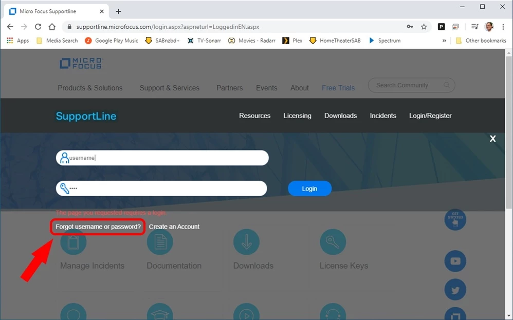The image size is (513, 320).
Task: Show hidden bookmarks via the double chevron
Action: click(444, 41)
